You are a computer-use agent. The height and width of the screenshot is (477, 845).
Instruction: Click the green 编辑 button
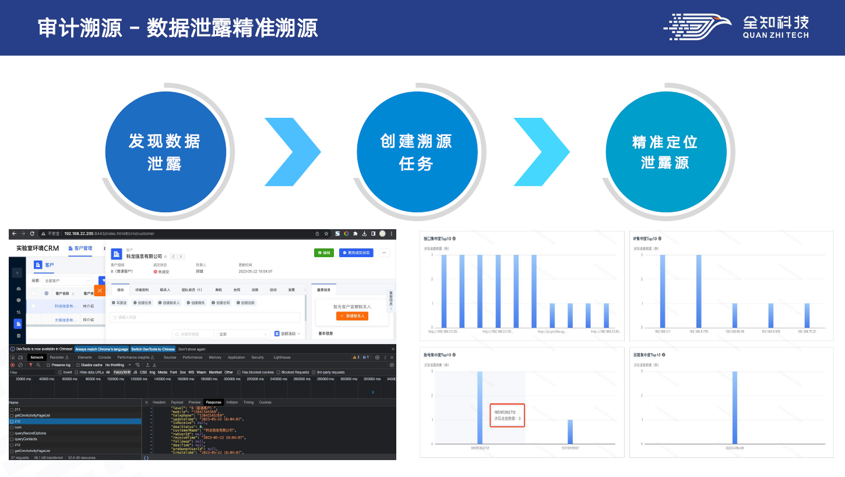click(x=324, y=253)
